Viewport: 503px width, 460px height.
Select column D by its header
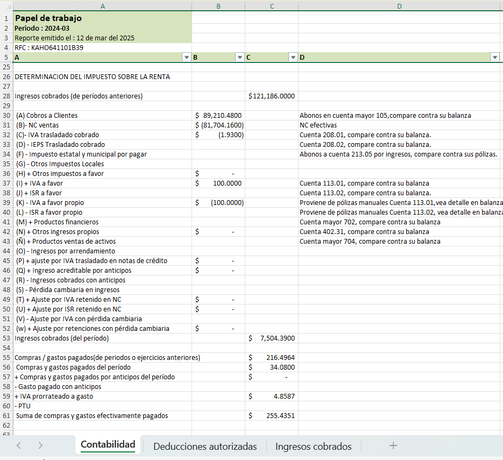coord(399,5)
